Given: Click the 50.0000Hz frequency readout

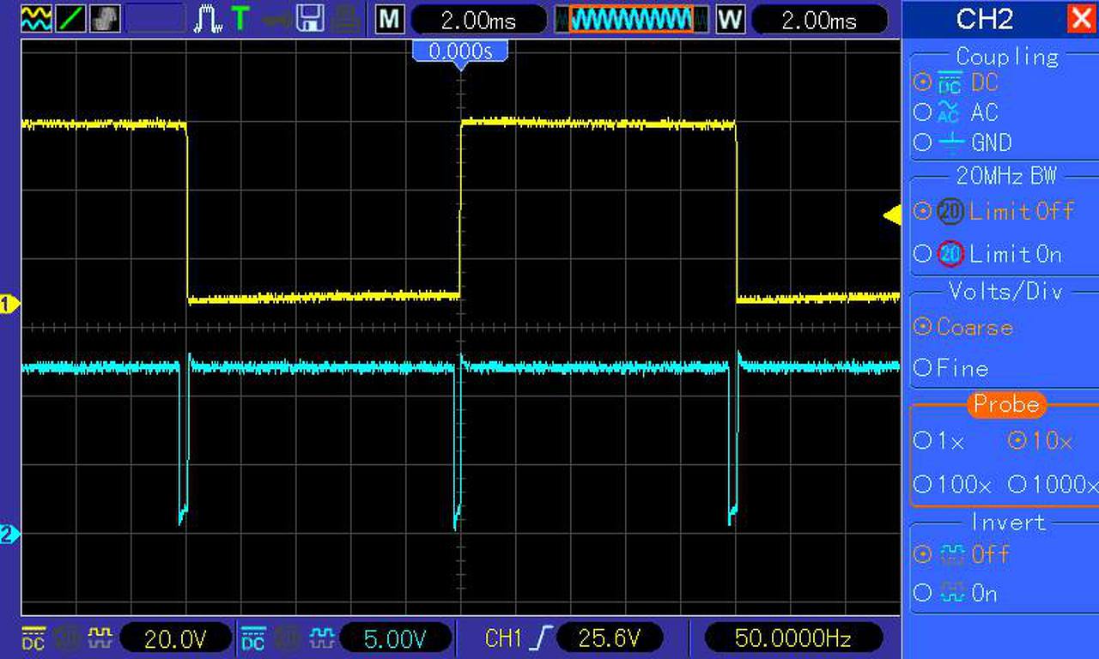Looking at the screenshot, I should click(793, 638).
